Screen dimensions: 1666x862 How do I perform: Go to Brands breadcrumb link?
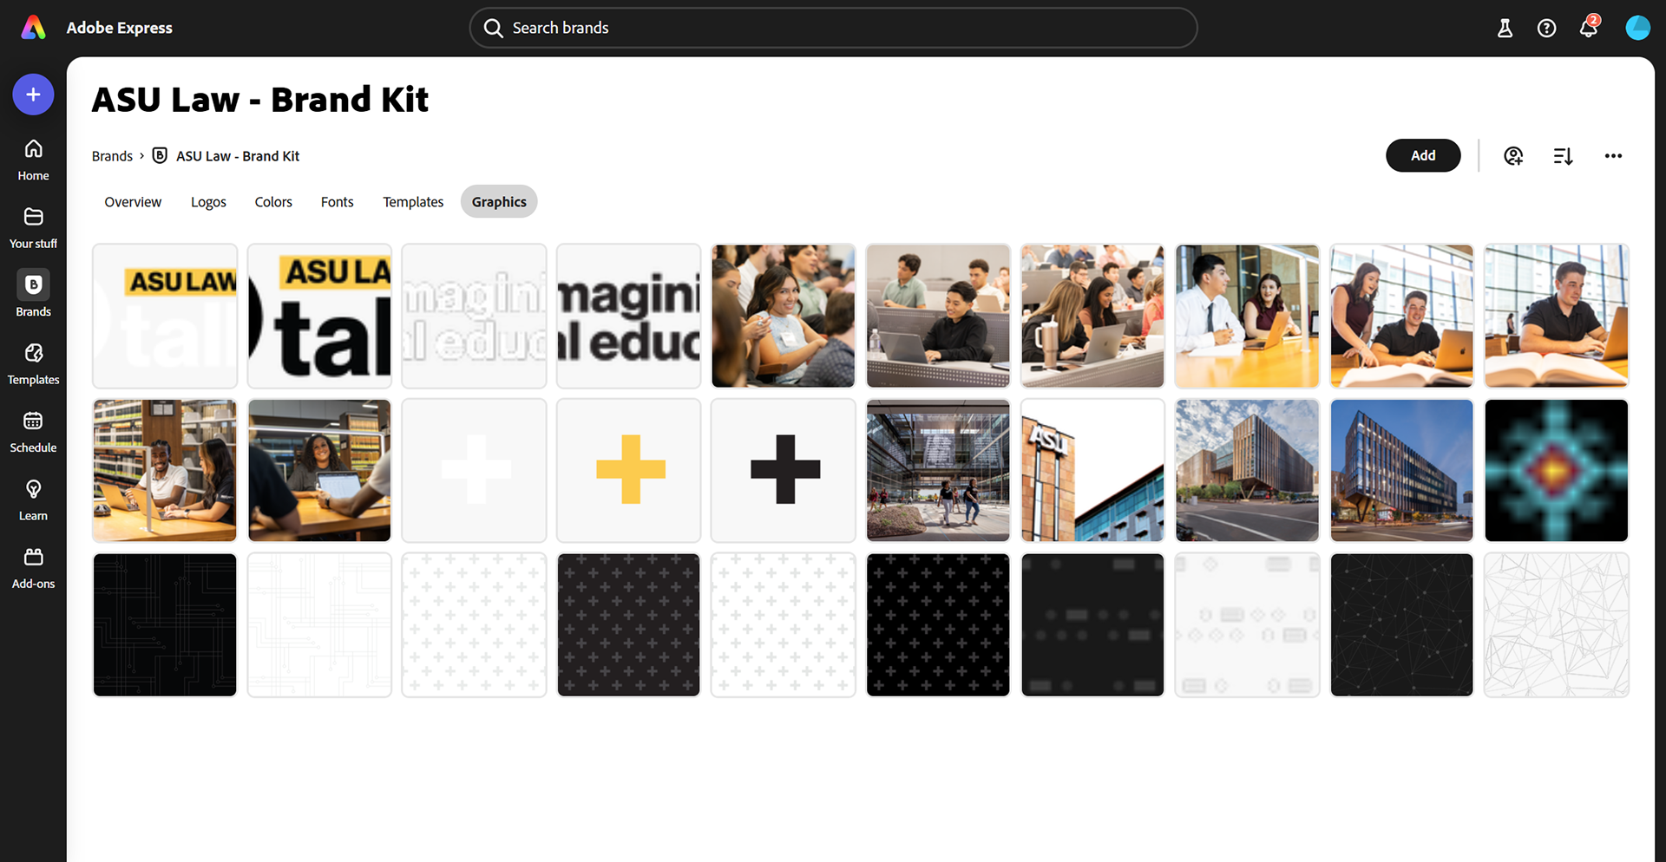pos(112,156)
